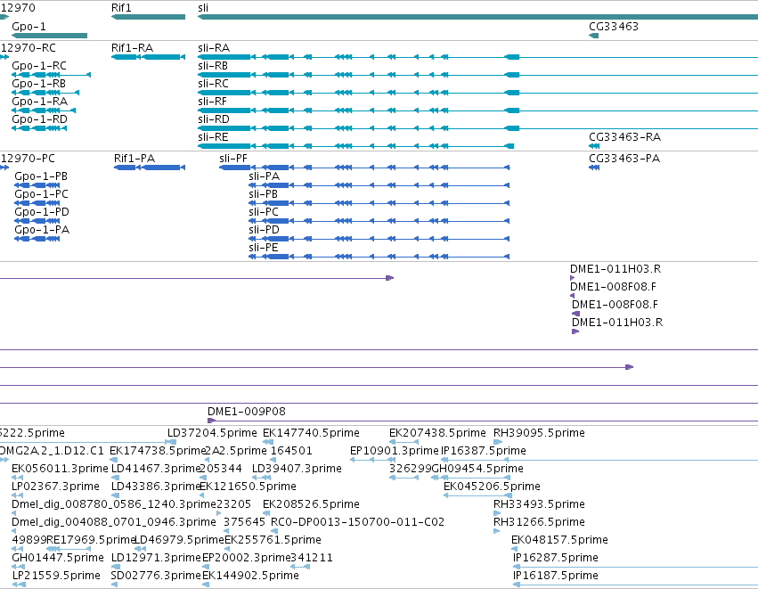Click EST EK121650.5prime

coord(249,487)
